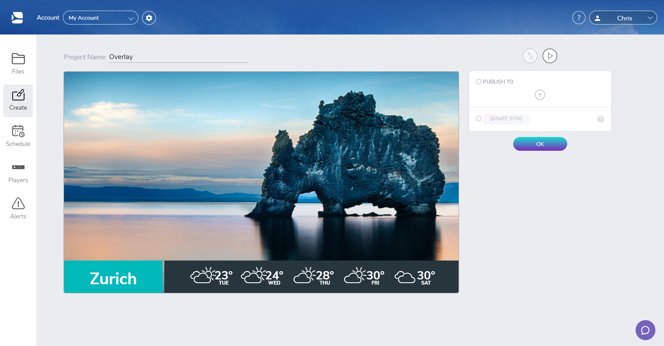
Task: Switch to the Files section
Action: tap(18, 63)
